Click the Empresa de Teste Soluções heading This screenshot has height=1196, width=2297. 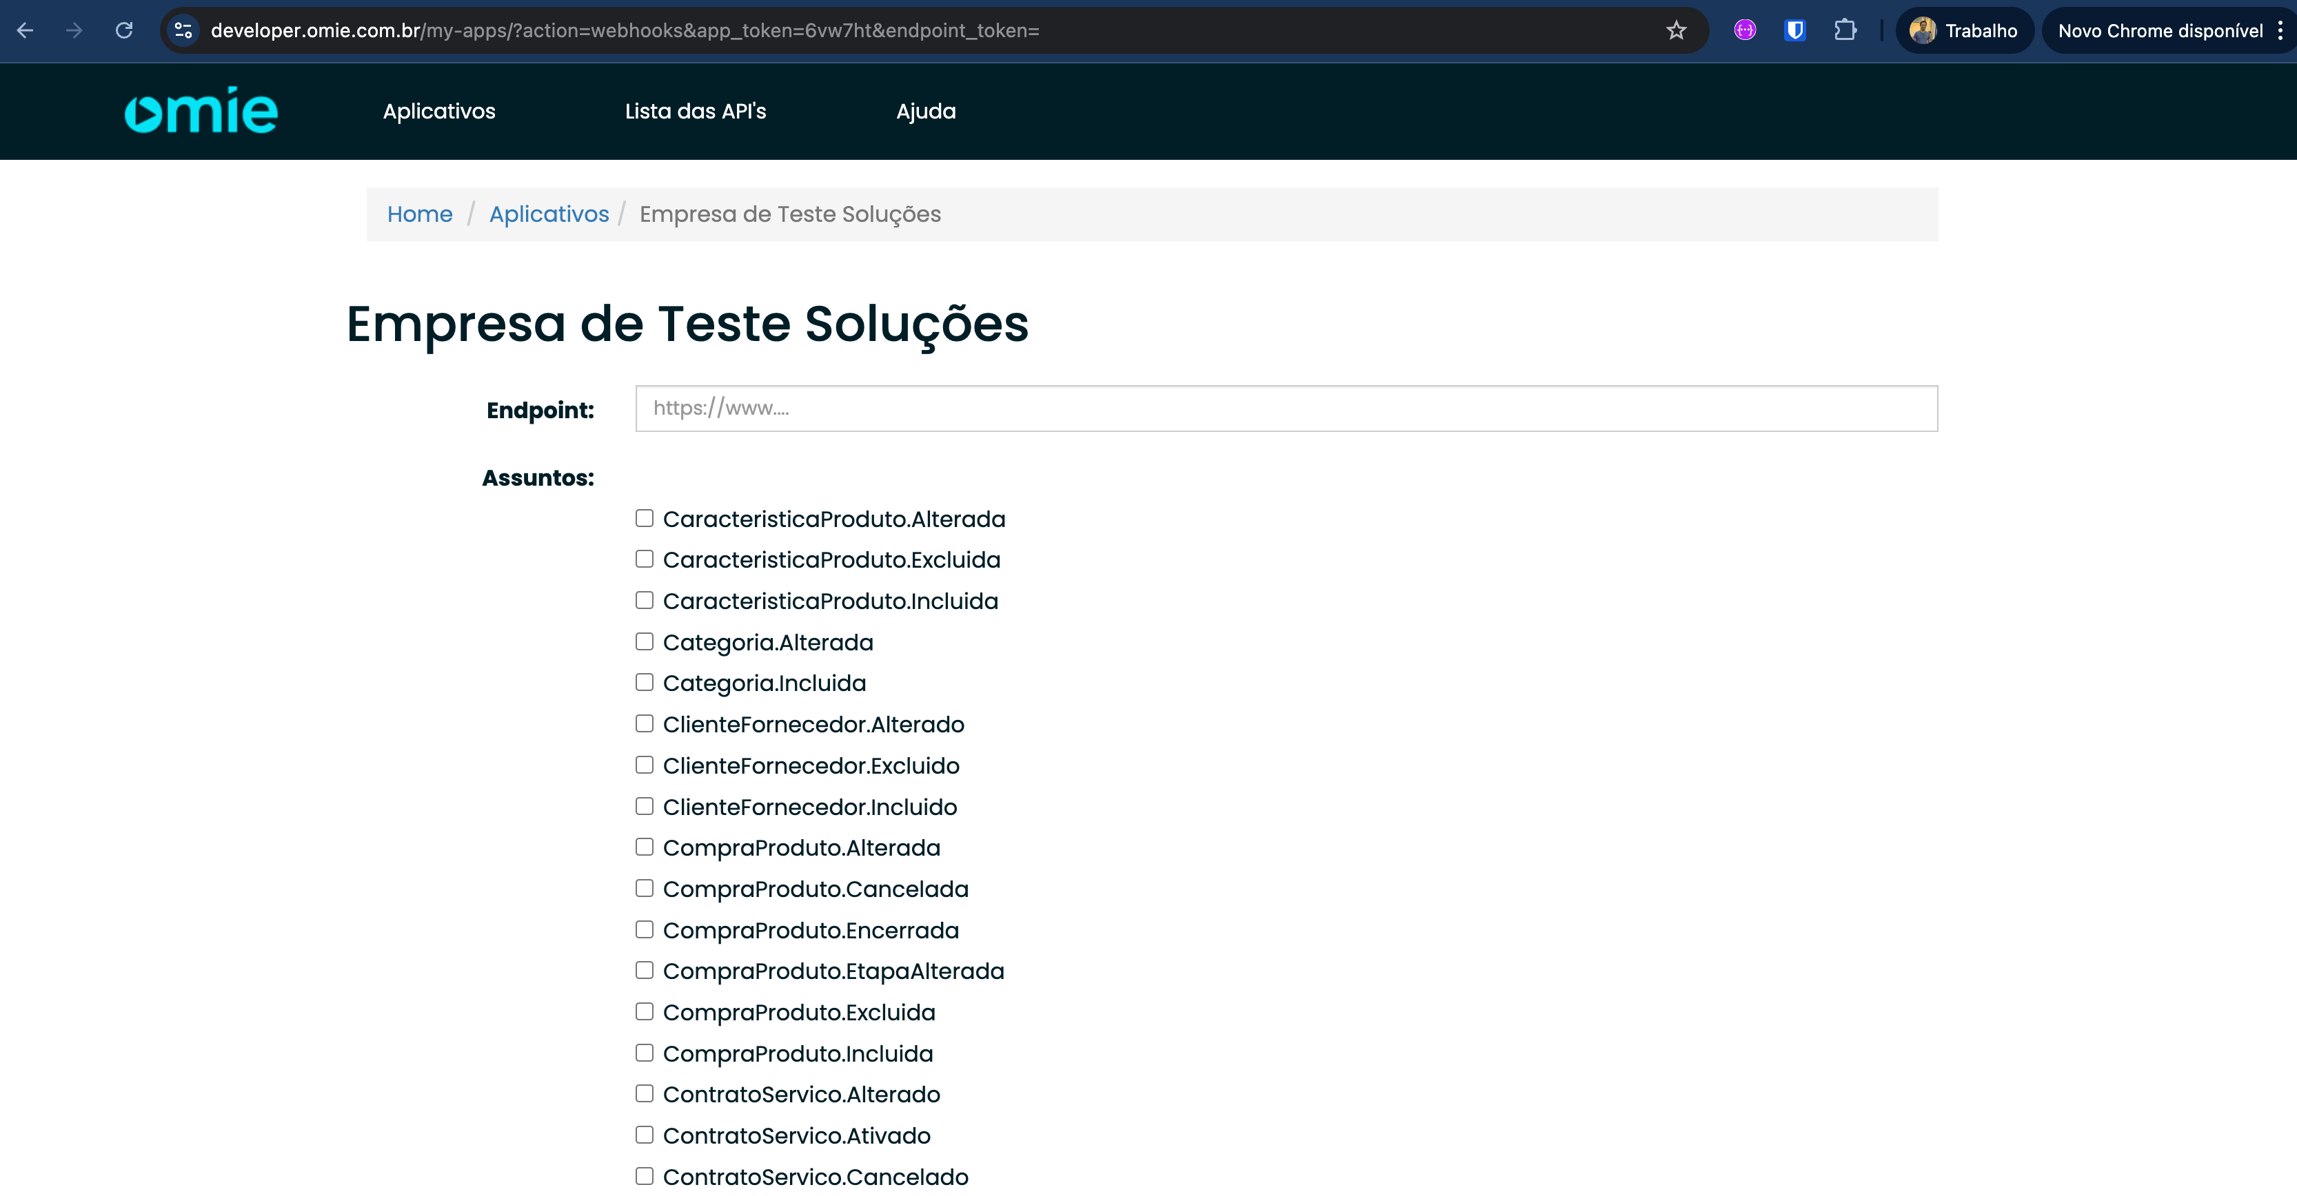[x=687, y=324]
